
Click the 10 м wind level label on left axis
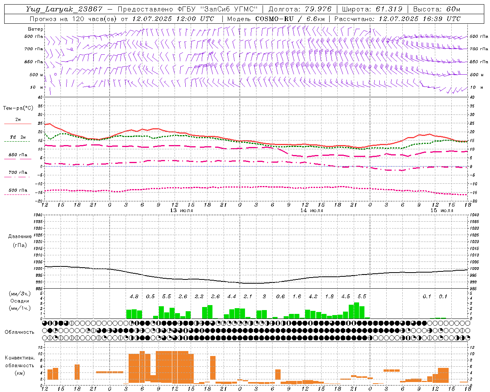37,87
